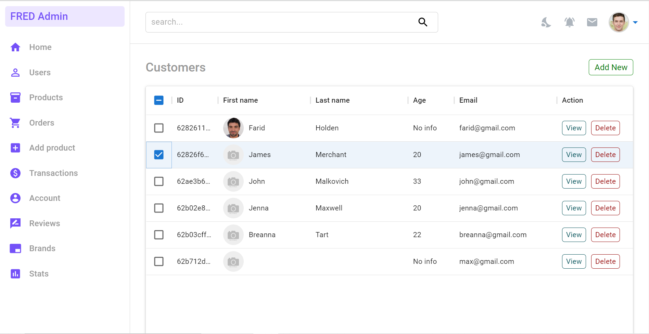Click the Add product plus icon
The height and width of the screenshot is (334, 649).
15,148
